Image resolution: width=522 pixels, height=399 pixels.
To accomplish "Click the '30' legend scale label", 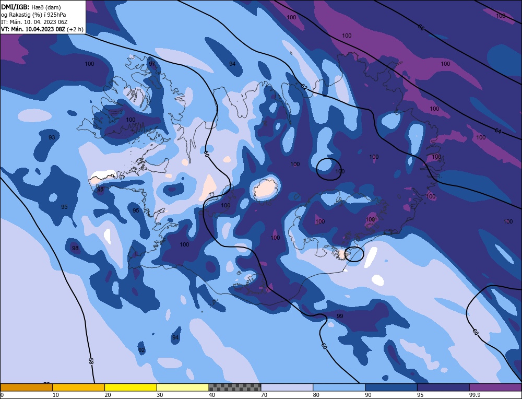I will point(160,395).
